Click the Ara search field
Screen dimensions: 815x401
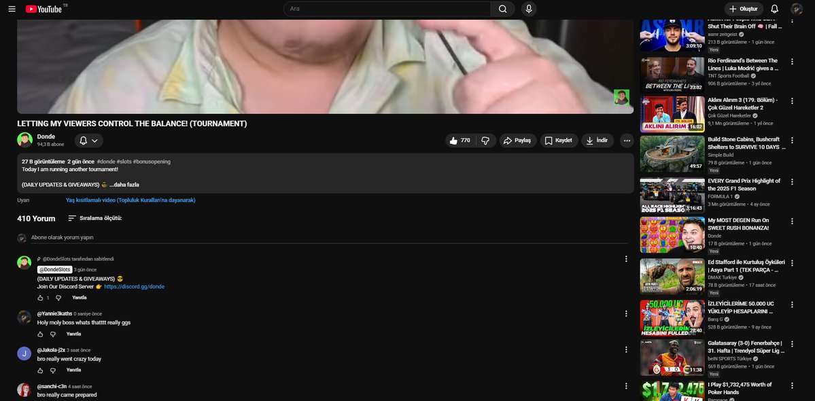[x=387, y=9]
